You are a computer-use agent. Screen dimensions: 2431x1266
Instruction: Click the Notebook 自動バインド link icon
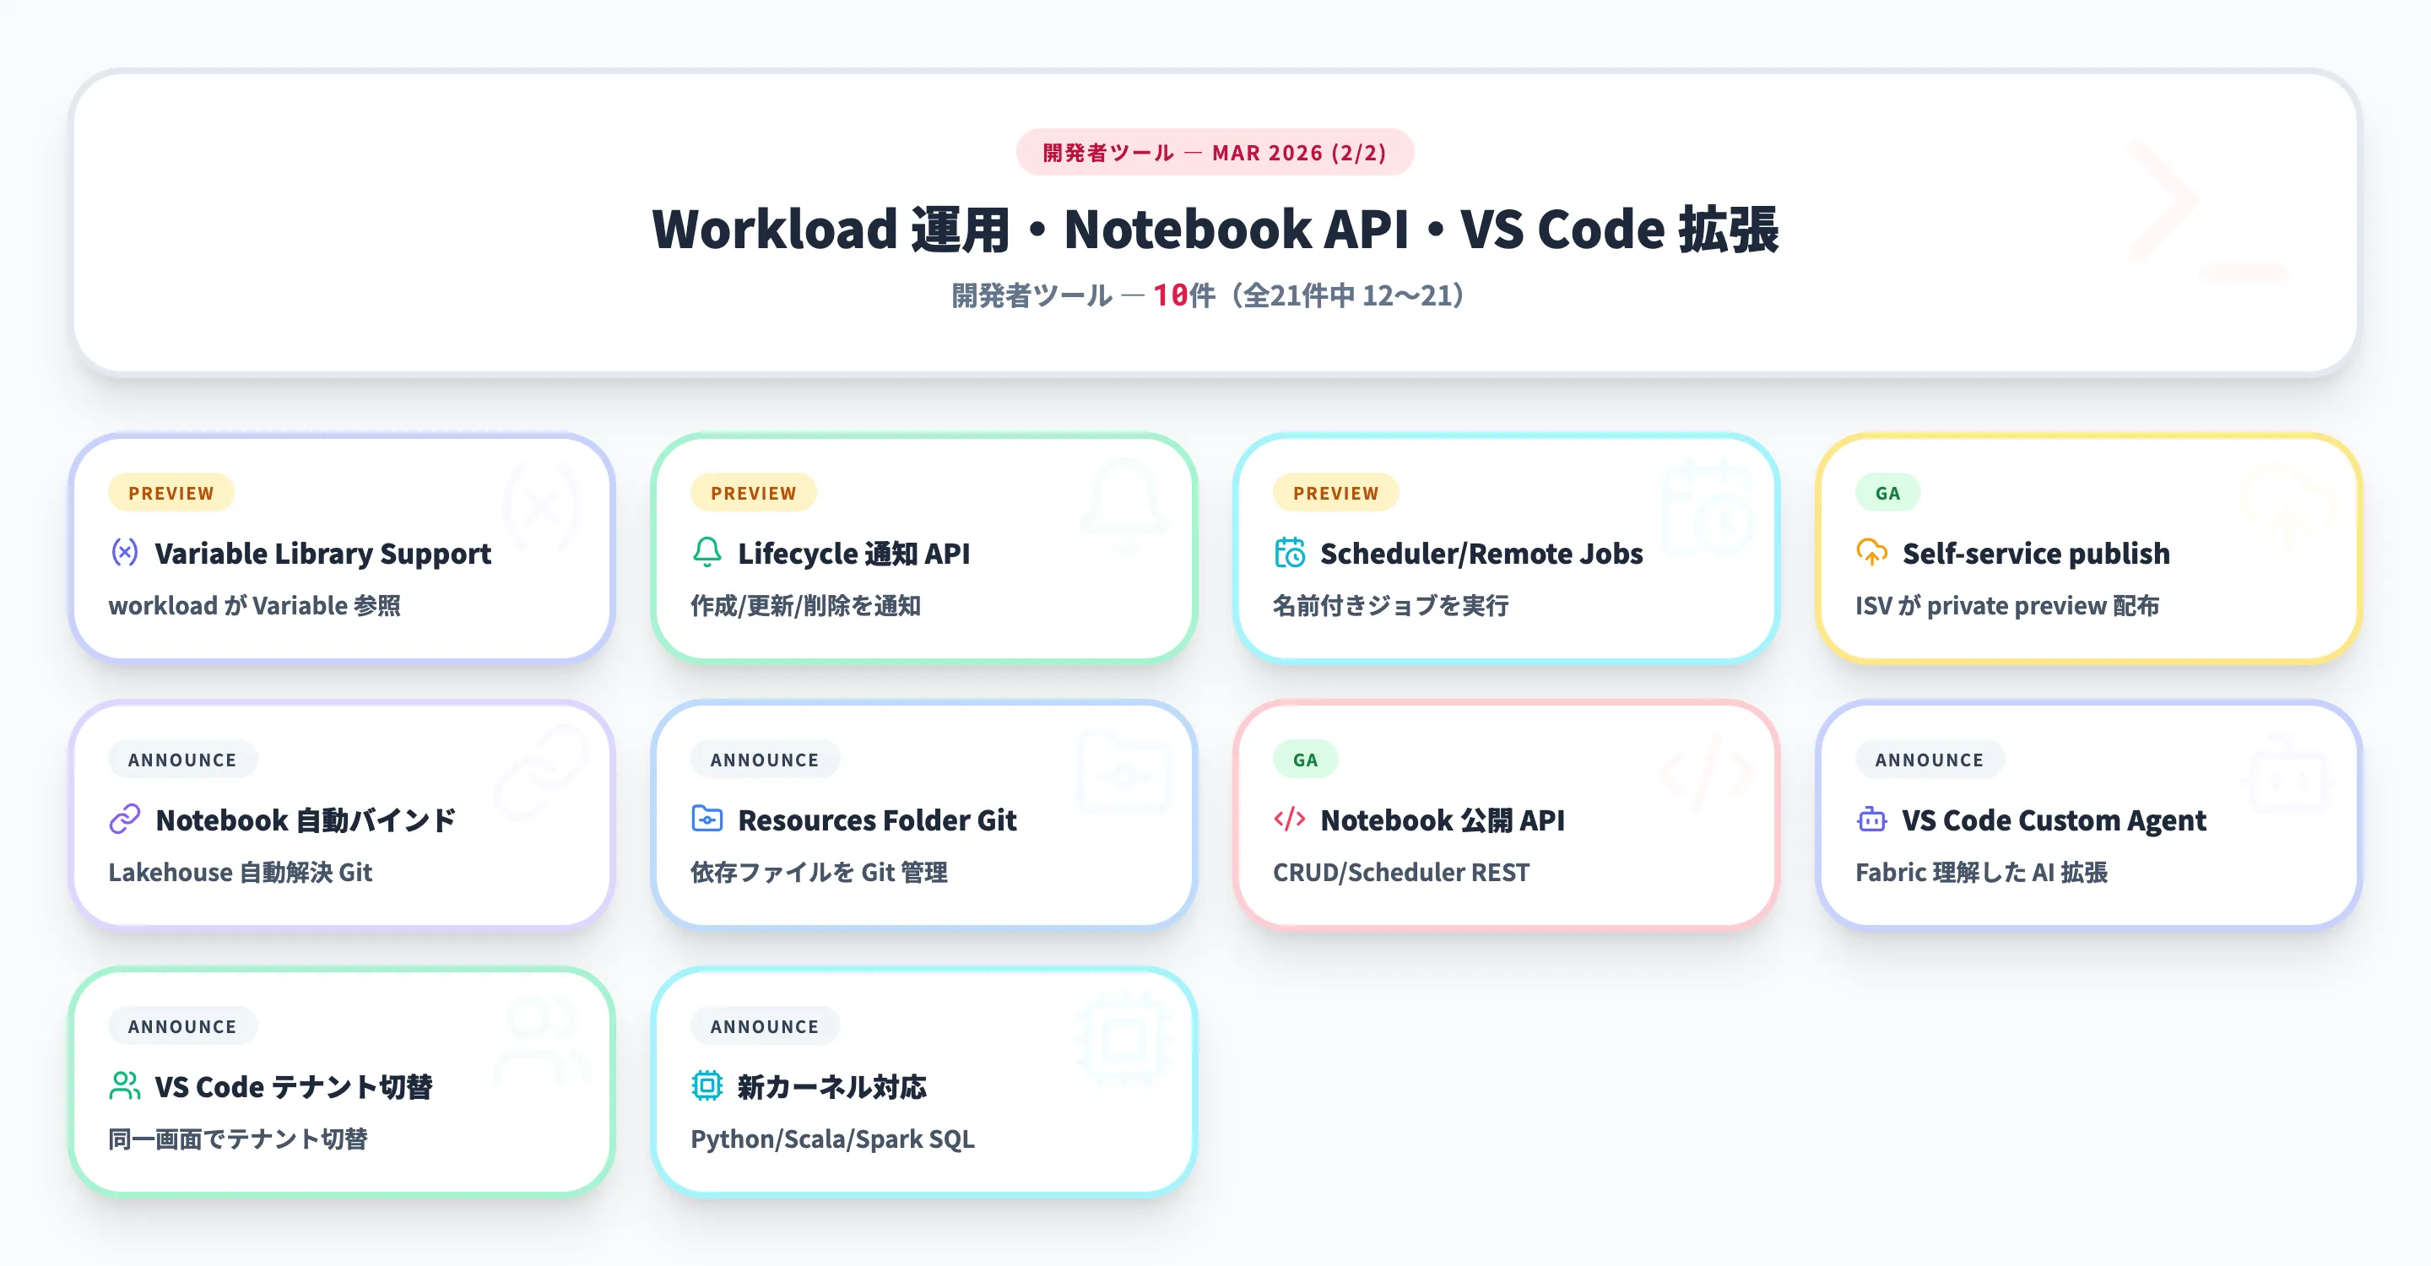pos(125,819)
